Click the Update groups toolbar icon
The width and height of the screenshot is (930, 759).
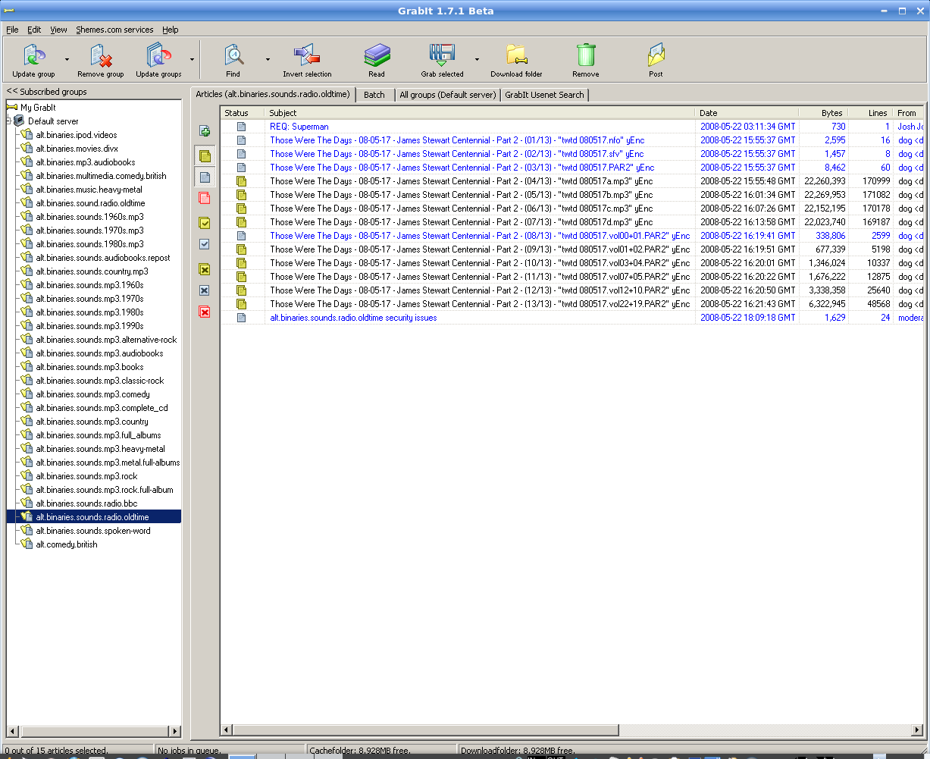point(158,55)
